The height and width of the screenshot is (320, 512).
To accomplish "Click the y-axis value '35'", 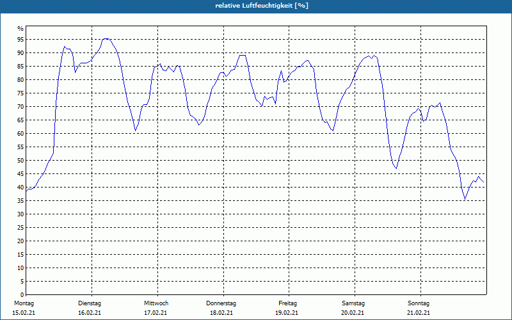I will click(x=20, y=201).
